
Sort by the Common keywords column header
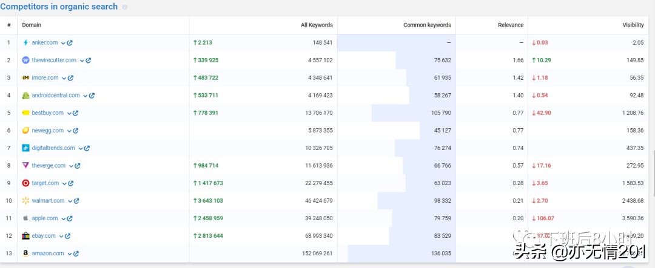(x=427, y=25)
